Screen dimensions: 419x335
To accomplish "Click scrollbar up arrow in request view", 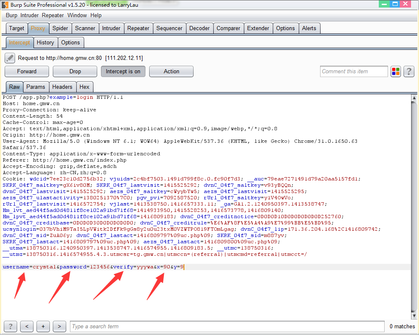I will (414, 98).
